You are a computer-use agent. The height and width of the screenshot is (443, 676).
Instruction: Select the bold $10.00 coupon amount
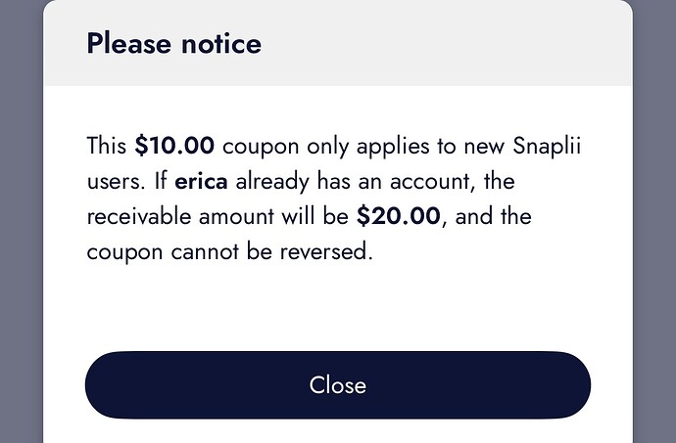tap(174, 147)
